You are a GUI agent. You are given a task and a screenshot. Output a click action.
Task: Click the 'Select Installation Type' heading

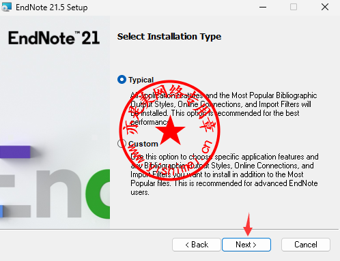tap(169, 37)
